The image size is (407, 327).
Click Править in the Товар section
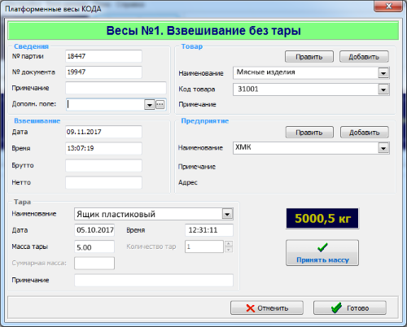pyautogui.click(x=309, y=57)
